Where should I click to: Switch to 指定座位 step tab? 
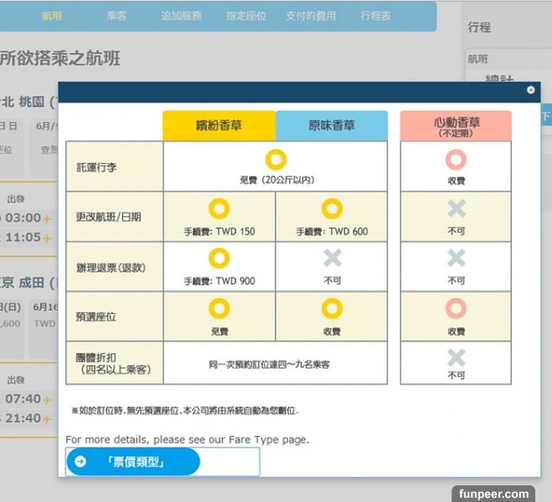click(248, 16)
